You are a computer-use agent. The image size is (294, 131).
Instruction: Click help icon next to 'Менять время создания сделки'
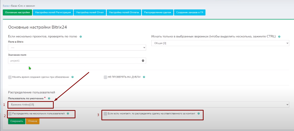coord(72,77)
